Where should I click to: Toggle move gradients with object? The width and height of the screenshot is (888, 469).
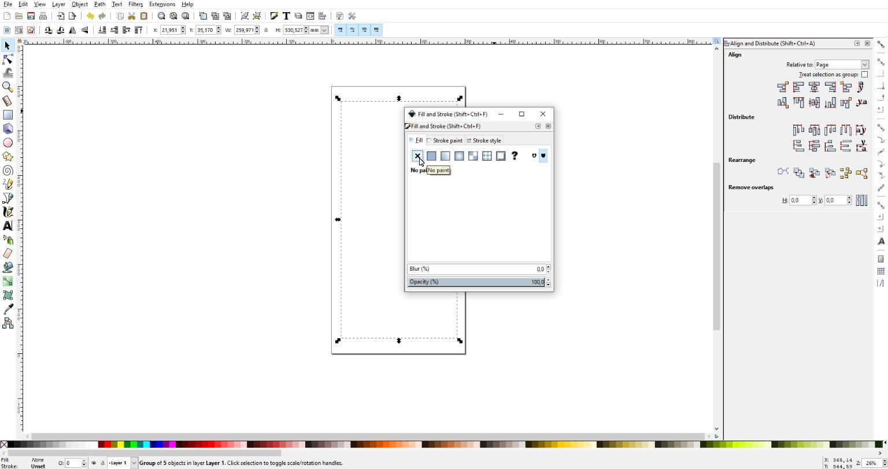coord(364,30)
